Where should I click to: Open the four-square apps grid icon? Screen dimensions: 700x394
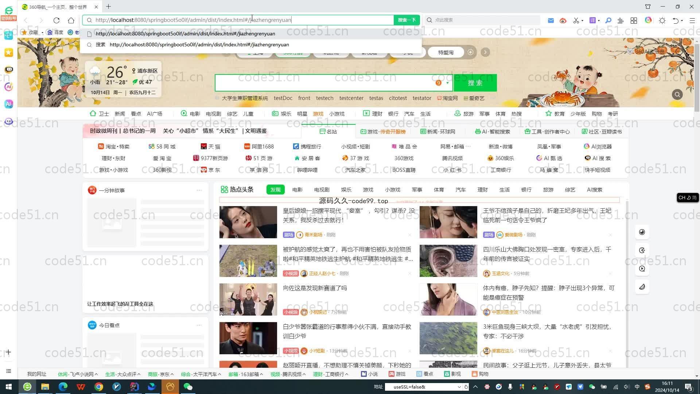coord(634,20)
